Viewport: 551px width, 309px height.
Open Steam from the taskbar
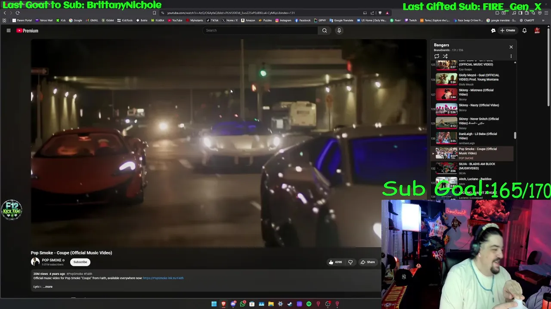290,304
